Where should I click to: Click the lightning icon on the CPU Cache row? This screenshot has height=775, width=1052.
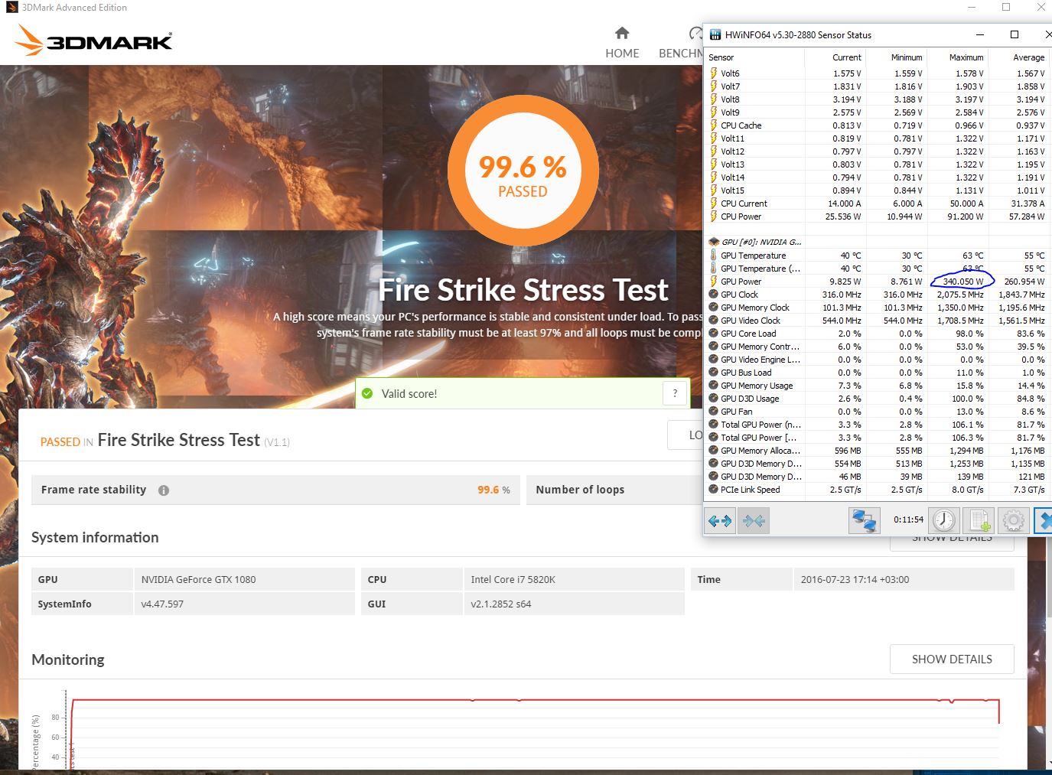point(714,125)
